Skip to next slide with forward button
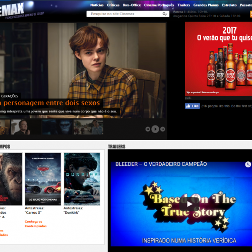 [162, 129]
